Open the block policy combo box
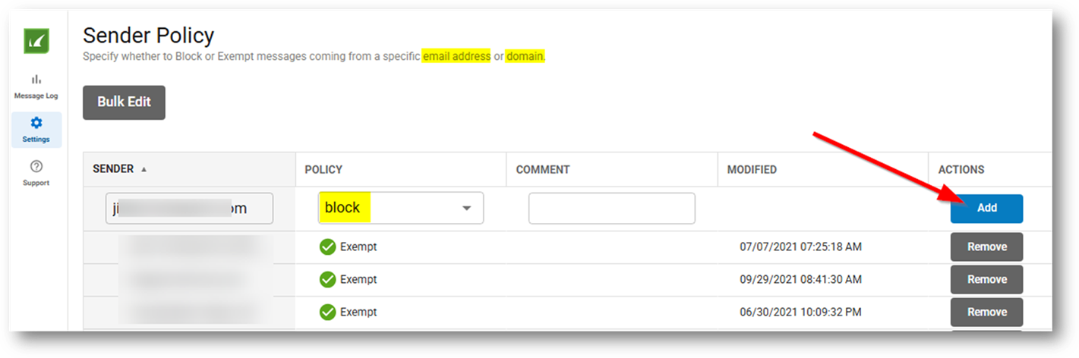This screenshot has height=358, width=1079. point(401,209)
